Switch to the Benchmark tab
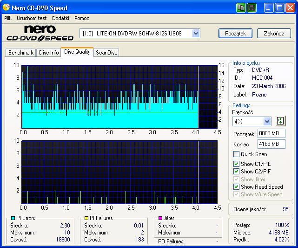 pyautogui.click(x=21, y=53)
